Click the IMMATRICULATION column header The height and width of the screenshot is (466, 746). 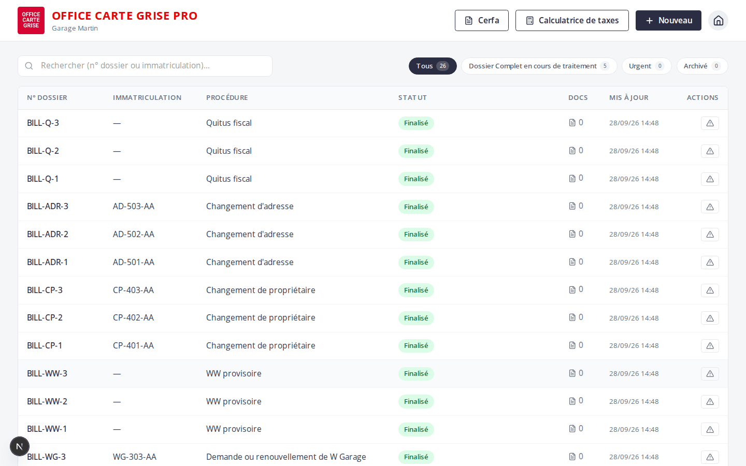[147, 97]
